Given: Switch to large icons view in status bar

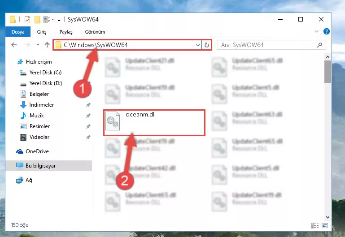Looking at the screenshot, I should 325,225.
